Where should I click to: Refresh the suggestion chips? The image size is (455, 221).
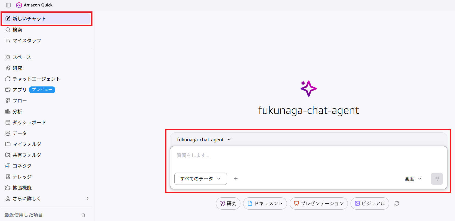point(397,203)
